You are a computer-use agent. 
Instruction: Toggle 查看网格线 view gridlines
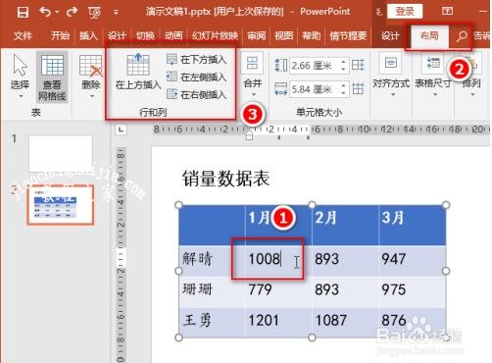pos(52,78)
